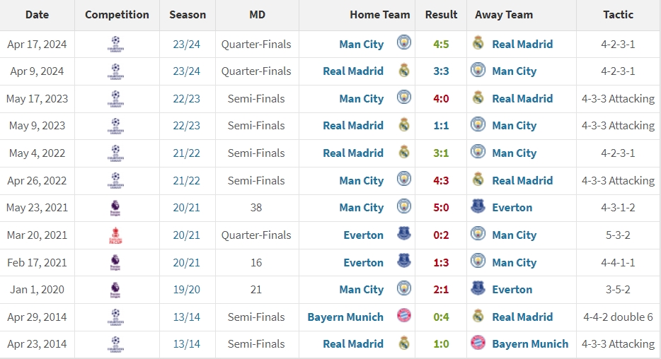
Task: Click Bayern Munich away team link in Apr 23, 2014 row
Action: pyautogui.click(x=530, y=344)
